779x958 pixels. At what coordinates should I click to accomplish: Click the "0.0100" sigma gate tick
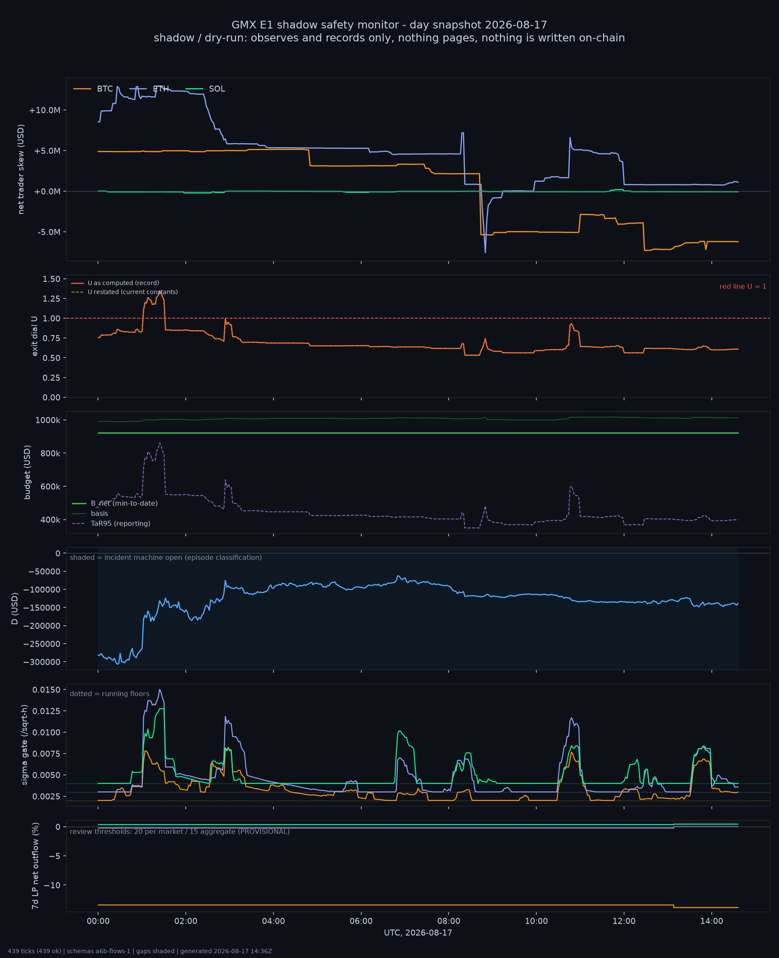click(46, 733)
